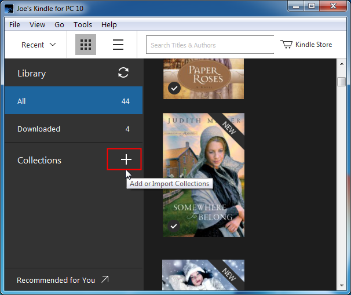Open the View menu
Viewport: 351px width, 295px height.
(x=37, y=25)
